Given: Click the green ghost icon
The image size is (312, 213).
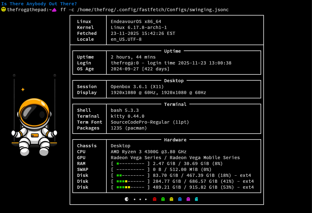Looking at the screenshot, I should (163, 199).
